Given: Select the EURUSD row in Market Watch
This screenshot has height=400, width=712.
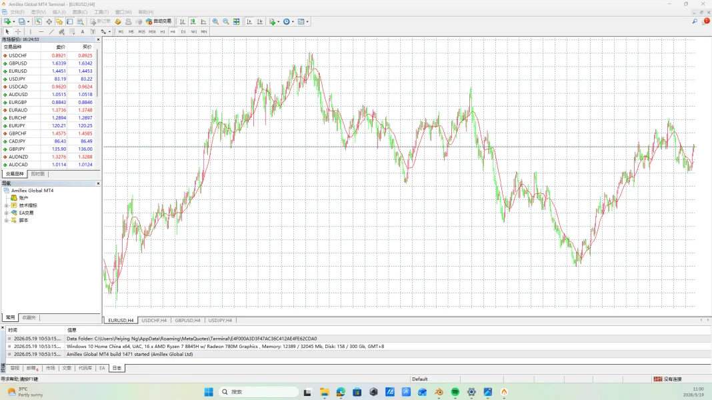Looking at the screenshot, I should click(48, 71).
